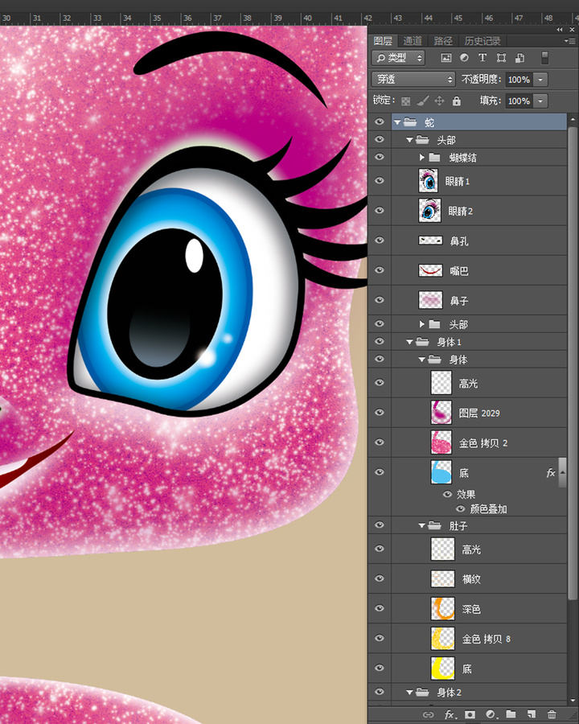Screen dimensions: 579x724
Task: Click the link layers icon at panel bottom
Action: pos(429,715)
